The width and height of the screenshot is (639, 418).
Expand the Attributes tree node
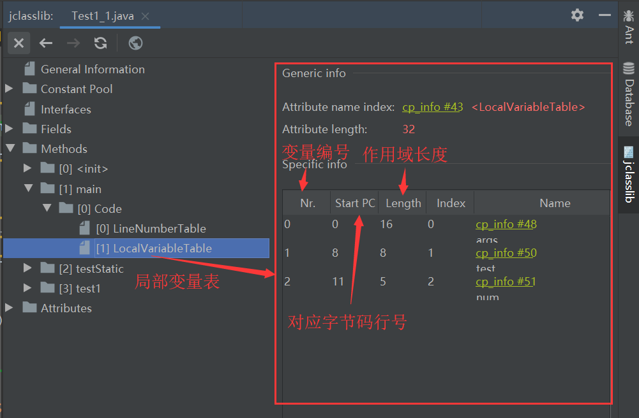pos(10,308)
